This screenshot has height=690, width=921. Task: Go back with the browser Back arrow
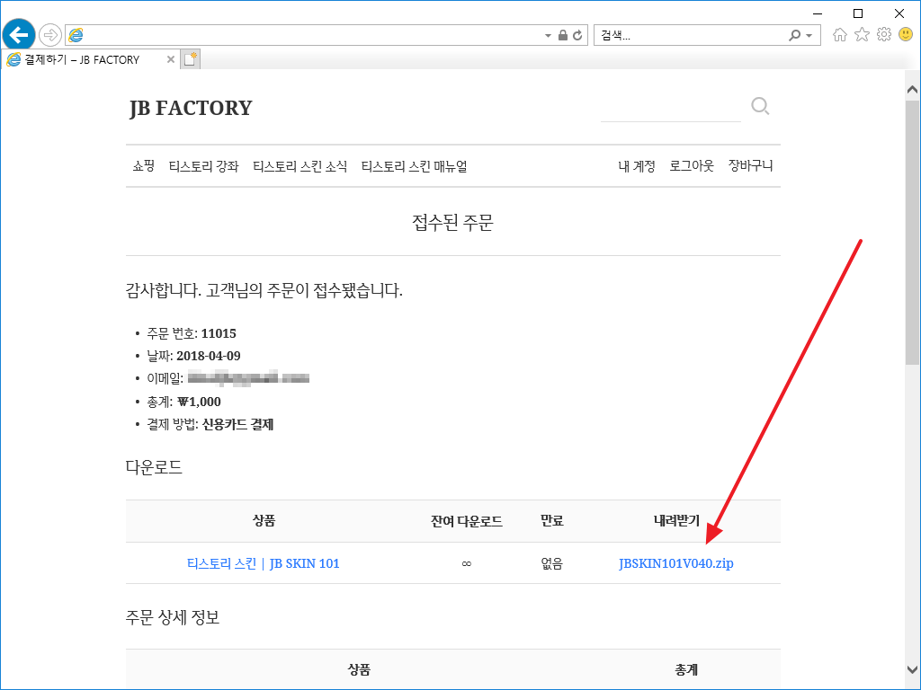(19, 35)
